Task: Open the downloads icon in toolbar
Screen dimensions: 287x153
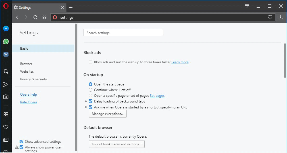Action: [x=280, y=17]
